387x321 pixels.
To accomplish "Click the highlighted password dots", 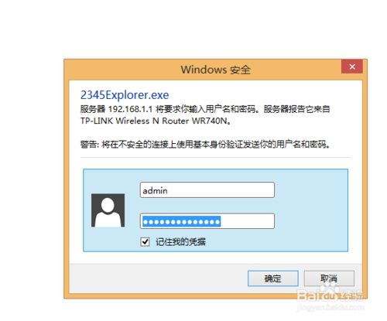I will click(x=181, y=221).
